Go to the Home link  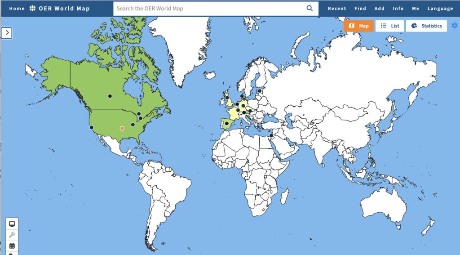[17, 9]
